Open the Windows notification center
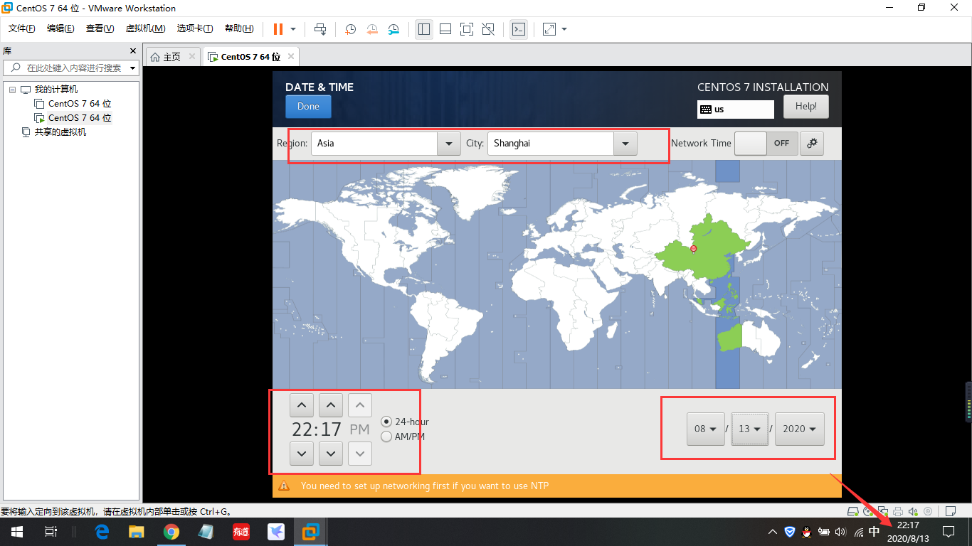The image size is (972, 546). point(949,532)
